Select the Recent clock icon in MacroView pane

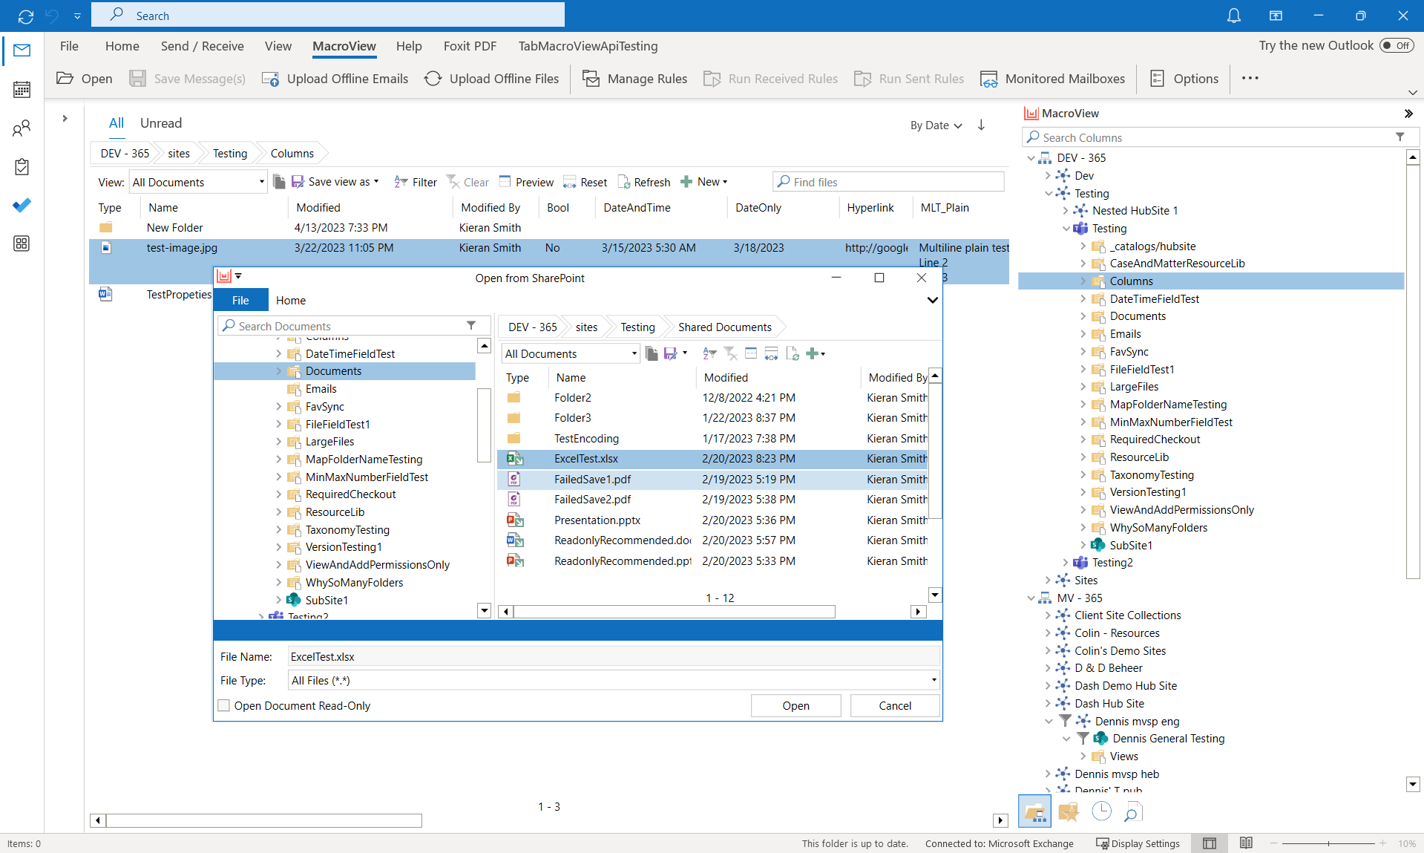(1101, 811)
